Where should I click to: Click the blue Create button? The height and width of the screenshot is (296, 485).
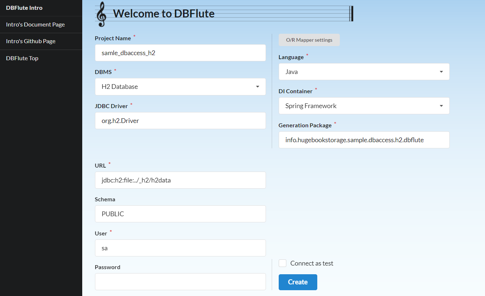coord(298,282)
